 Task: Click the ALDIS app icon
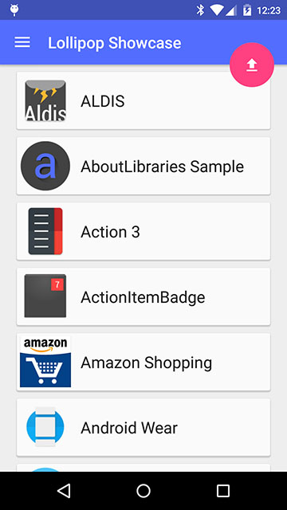pyautogui.click(x=45, y=100)
